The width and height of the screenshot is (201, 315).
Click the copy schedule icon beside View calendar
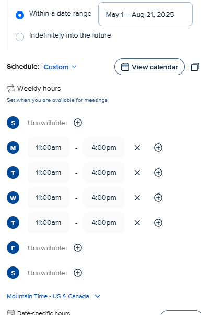coord(195,67)
